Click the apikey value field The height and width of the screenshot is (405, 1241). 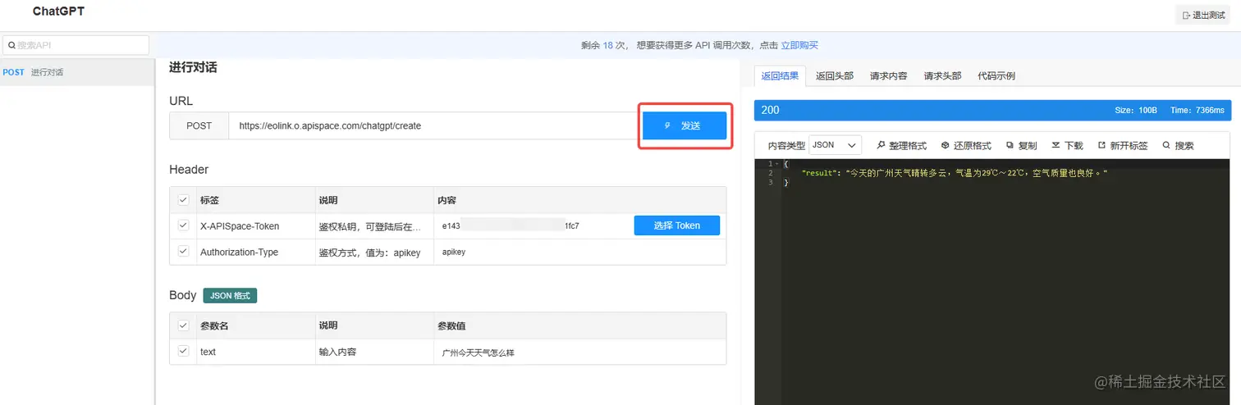coord(579,252)
